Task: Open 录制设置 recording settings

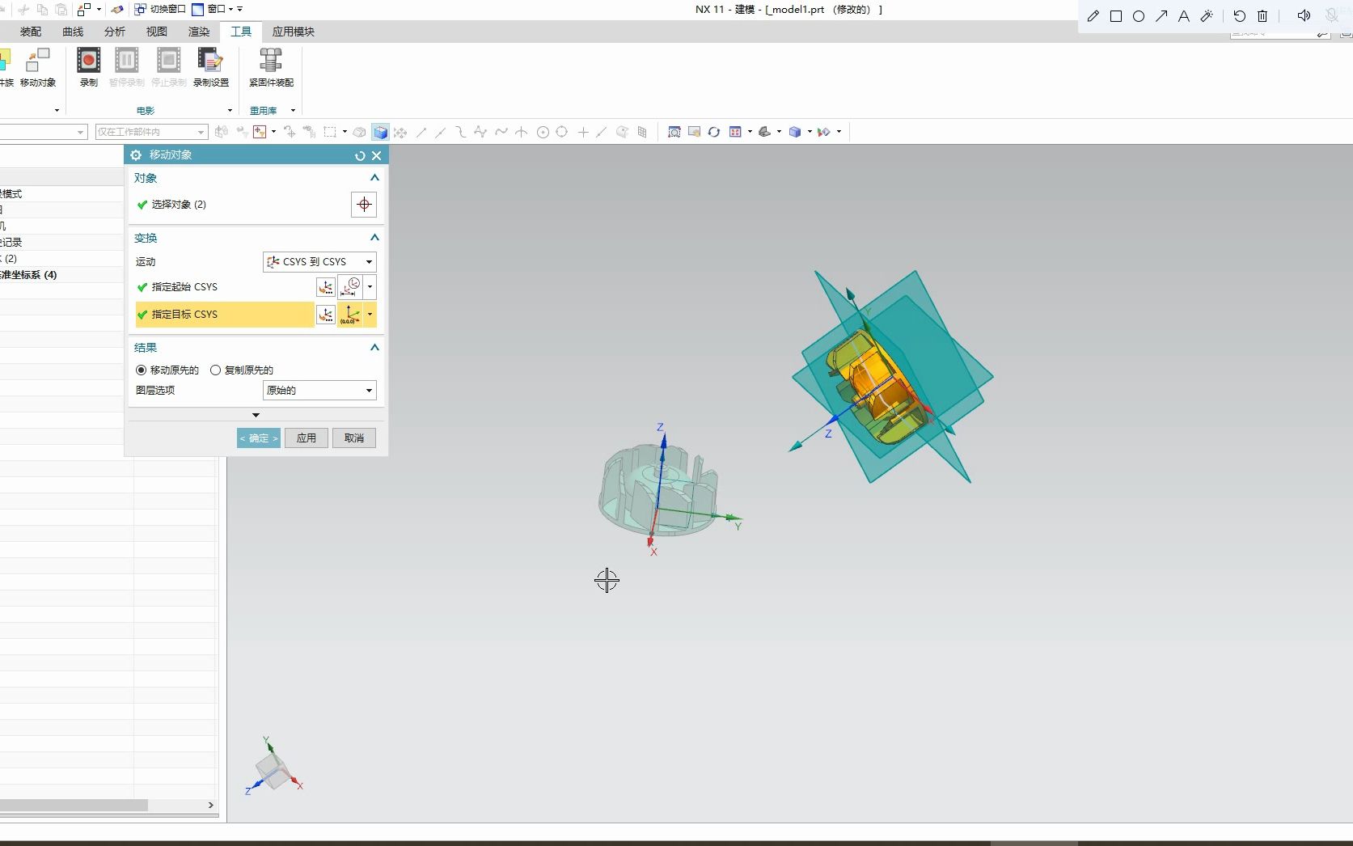Action: [x=211, y=67]
